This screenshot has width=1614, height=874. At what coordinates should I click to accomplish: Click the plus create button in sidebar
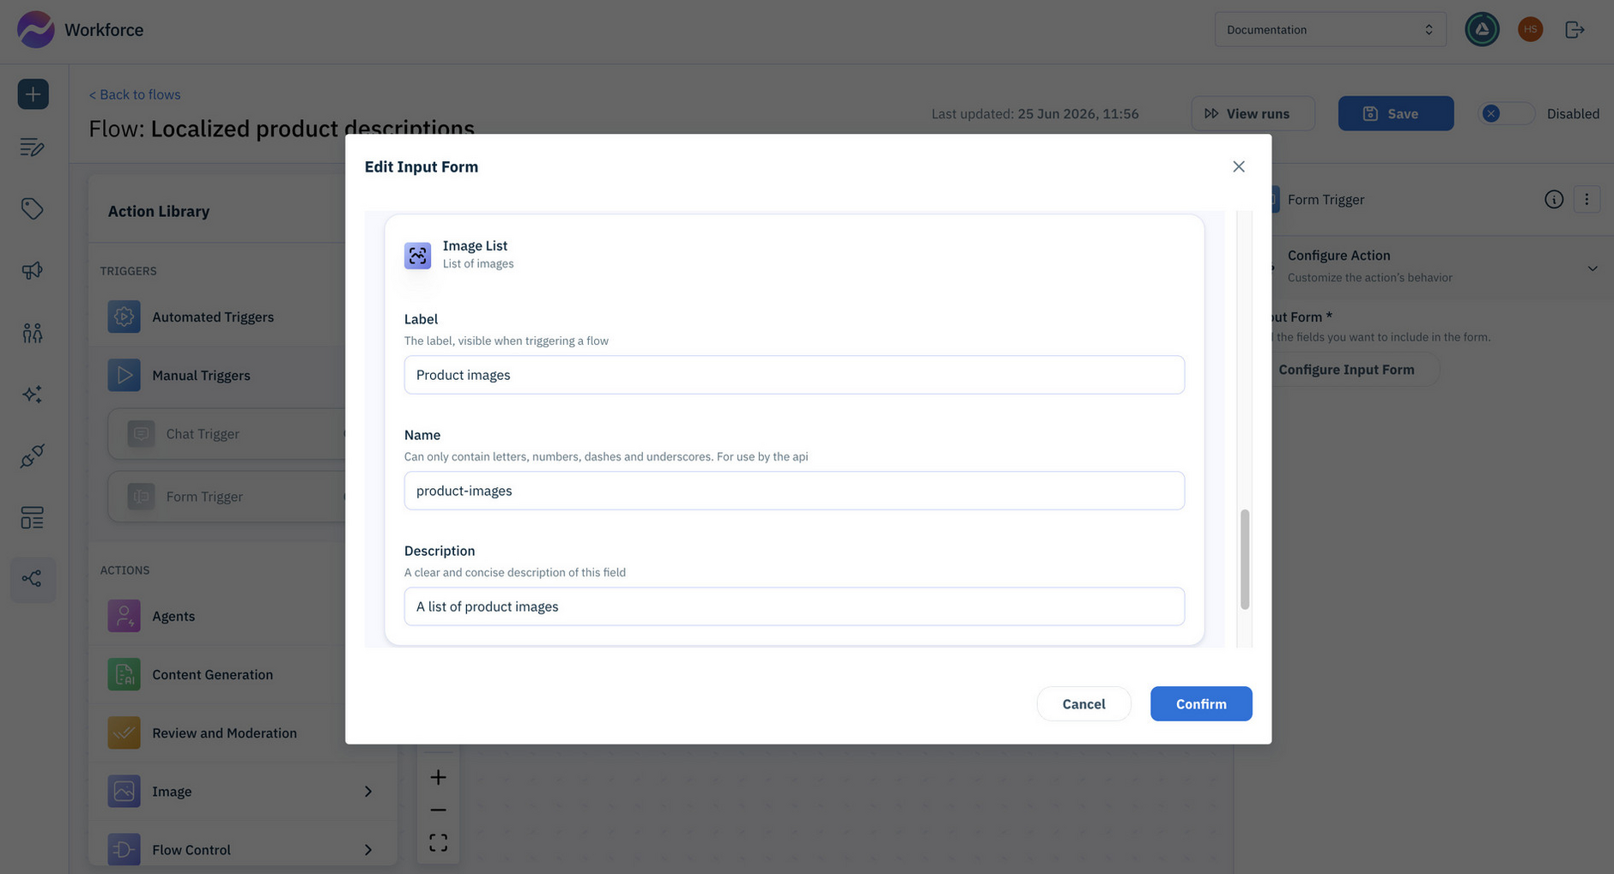pyautogui.click(x=33, y=94)
